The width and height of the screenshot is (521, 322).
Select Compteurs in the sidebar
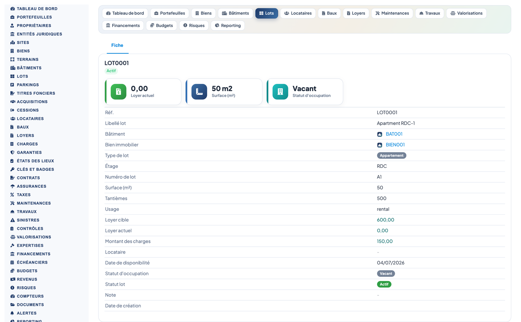(x=27, y=296)
